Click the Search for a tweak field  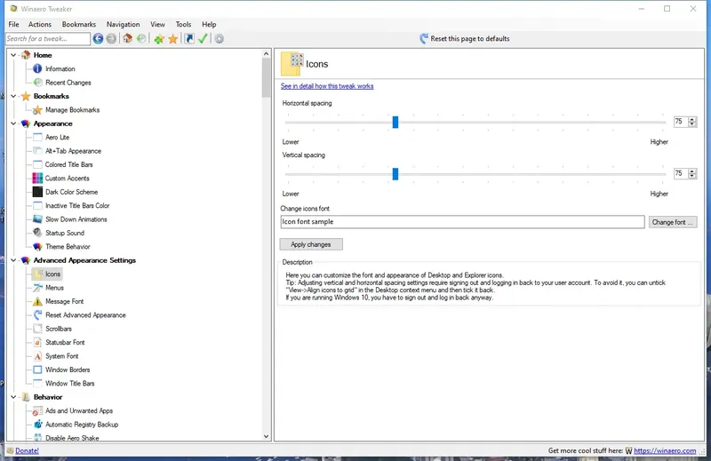(x=48, y=39)
